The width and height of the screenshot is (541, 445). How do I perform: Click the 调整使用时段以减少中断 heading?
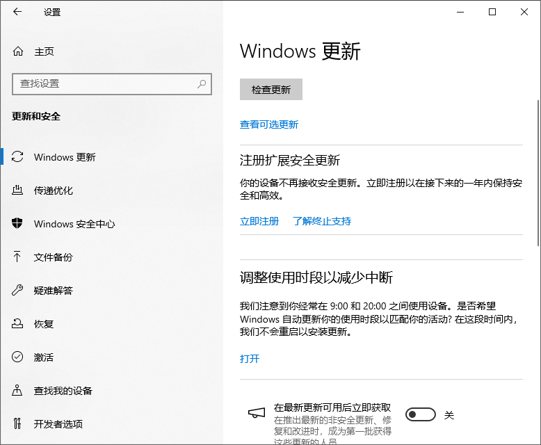[316, 277]
